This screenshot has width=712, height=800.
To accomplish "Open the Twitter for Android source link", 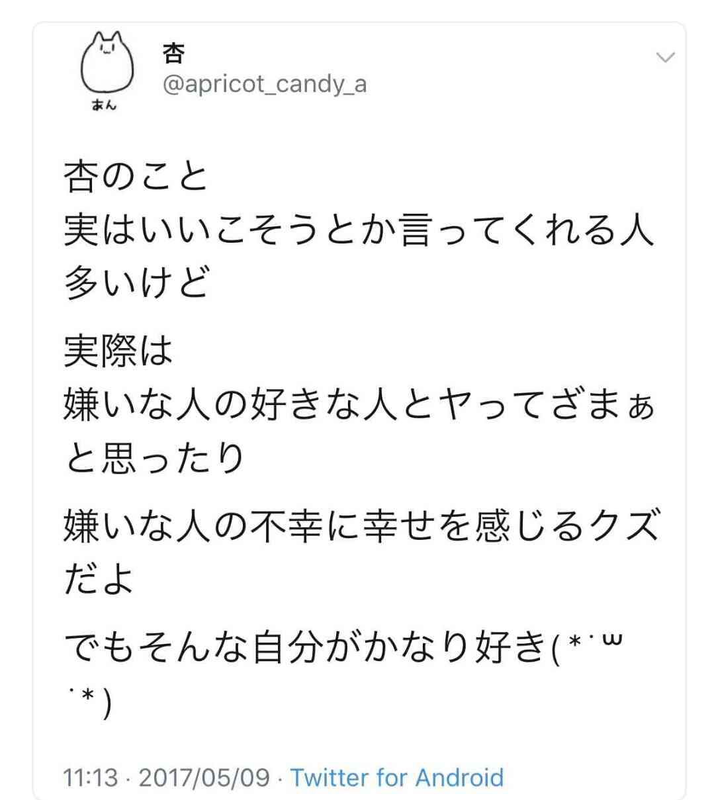I will pos(397,777).
